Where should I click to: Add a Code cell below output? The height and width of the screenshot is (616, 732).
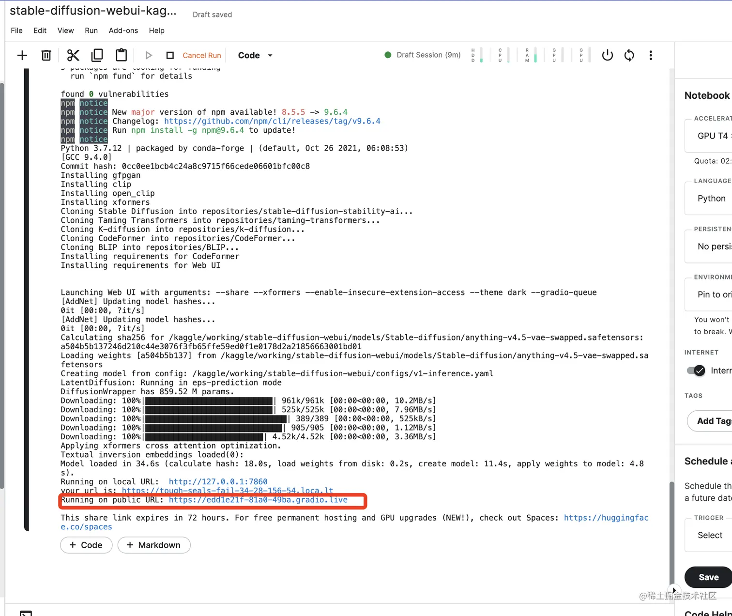pyautogui.click(x=86, y=545)
